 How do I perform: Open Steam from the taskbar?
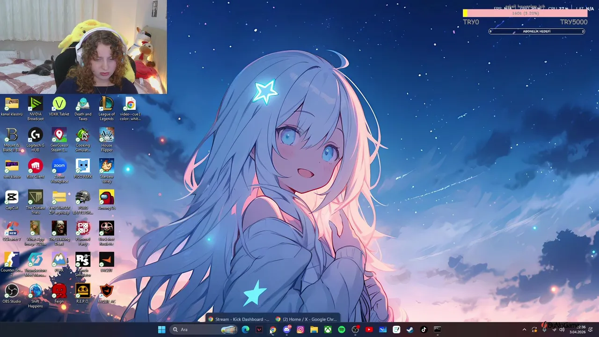coord(410,330)
